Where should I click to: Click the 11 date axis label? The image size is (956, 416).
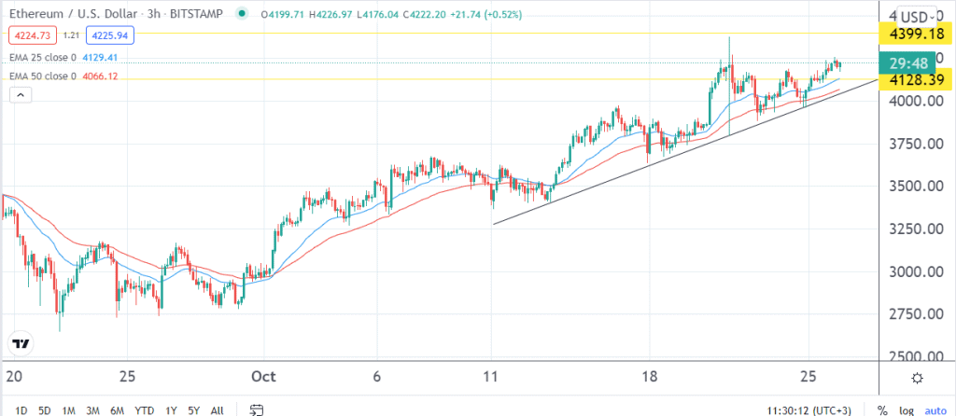pos(491,378)
